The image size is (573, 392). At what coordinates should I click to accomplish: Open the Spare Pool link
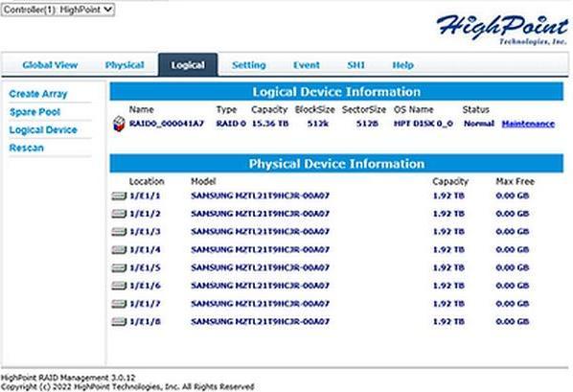[x=34, y=112]
